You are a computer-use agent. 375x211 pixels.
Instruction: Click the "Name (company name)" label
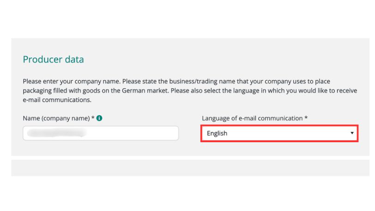point(56,118)
